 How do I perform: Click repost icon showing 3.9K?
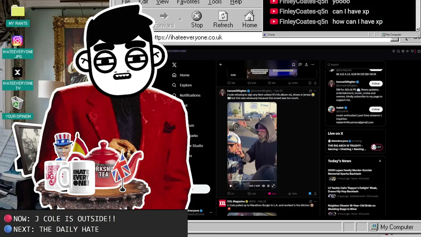click(252, 83)
